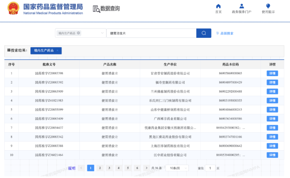The width and height of the screenshot is (290, 178).
Task: Click drug code 86904066000243
Action: pyautogui.click(x=231, y=109)
